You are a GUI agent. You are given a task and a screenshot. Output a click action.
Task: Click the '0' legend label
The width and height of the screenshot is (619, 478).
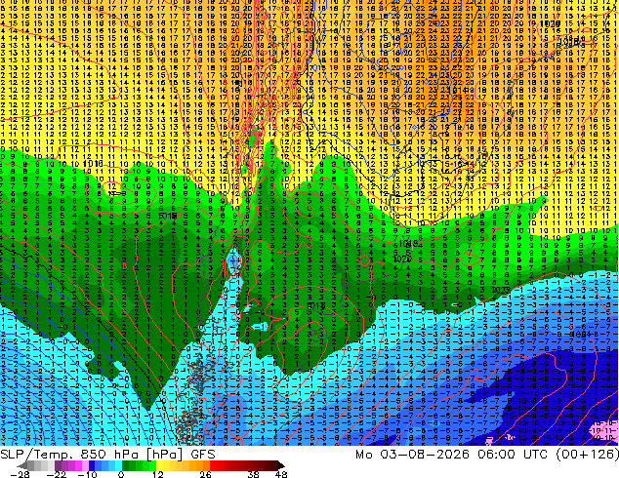point(121,474)
